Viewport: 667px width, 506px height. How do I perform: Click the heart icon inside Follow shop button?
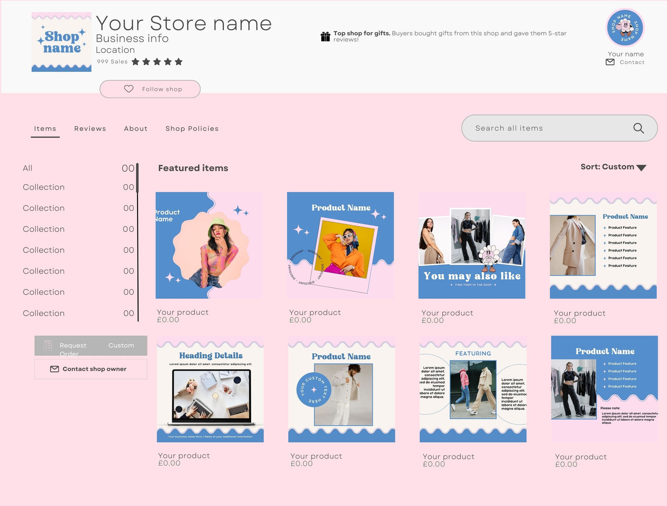tap(129, 89)
